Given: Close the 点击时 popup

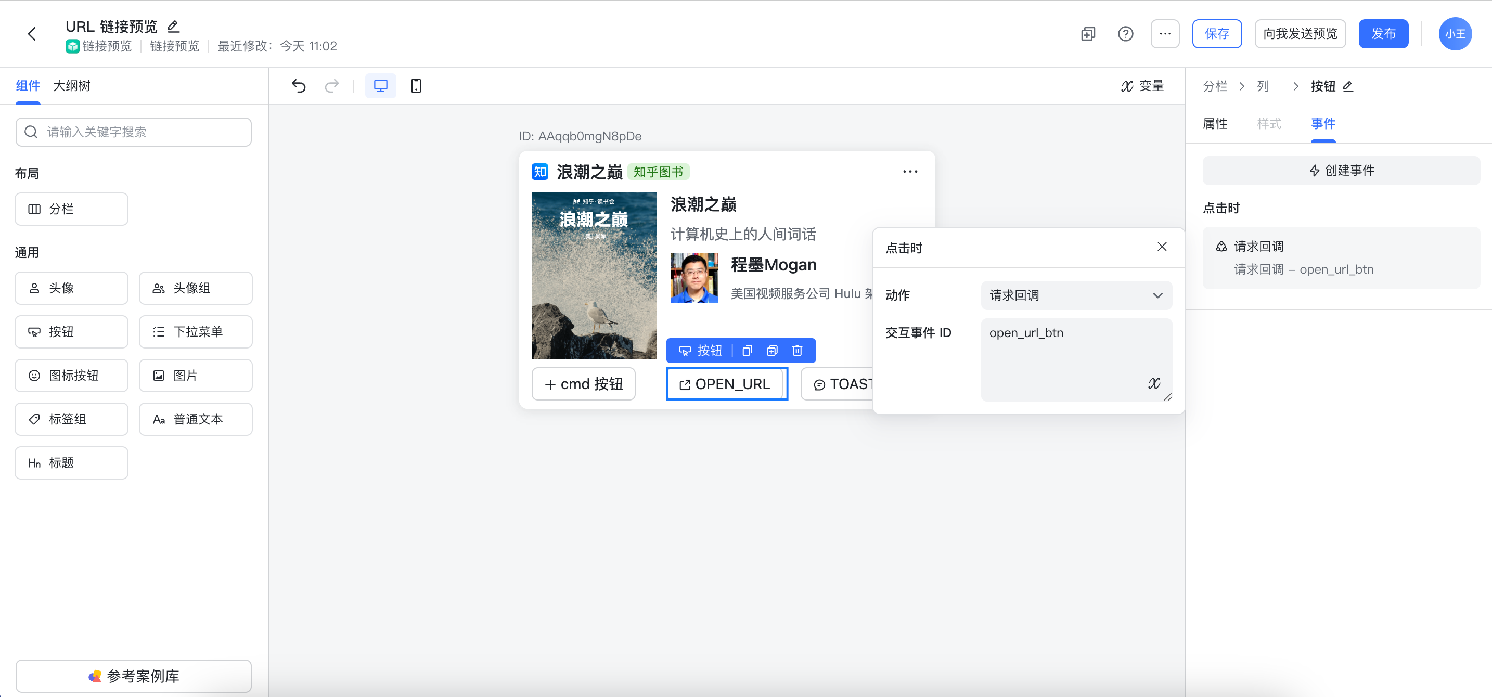Looking at the screenshot, I should (1161, 247).
